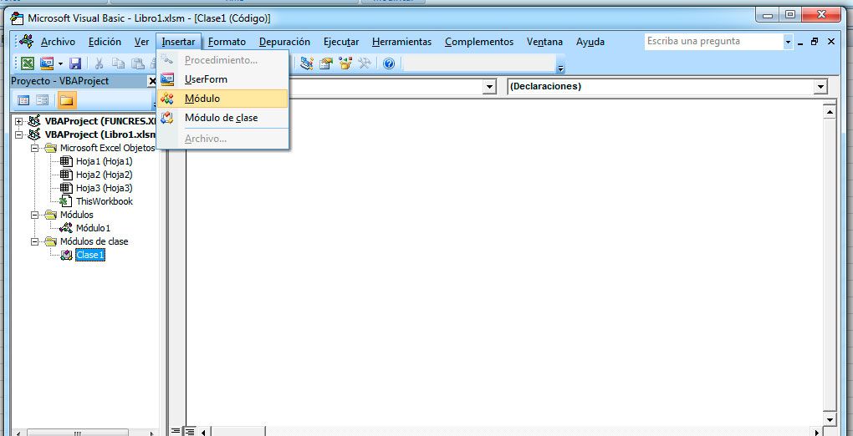Click VBAProject (FUNCRES) project label
This screenshot has width=853, height=436.
[100, 121]
